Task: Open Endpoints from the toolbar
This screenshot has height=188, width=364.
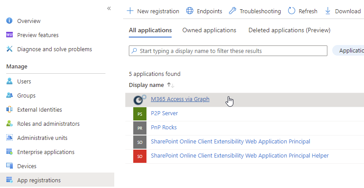Action: 204,11
